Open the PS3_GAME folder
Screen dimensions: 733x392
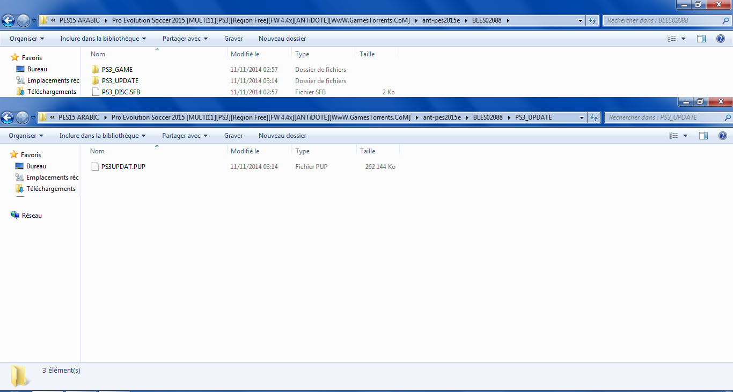click(x=116, y=70)
